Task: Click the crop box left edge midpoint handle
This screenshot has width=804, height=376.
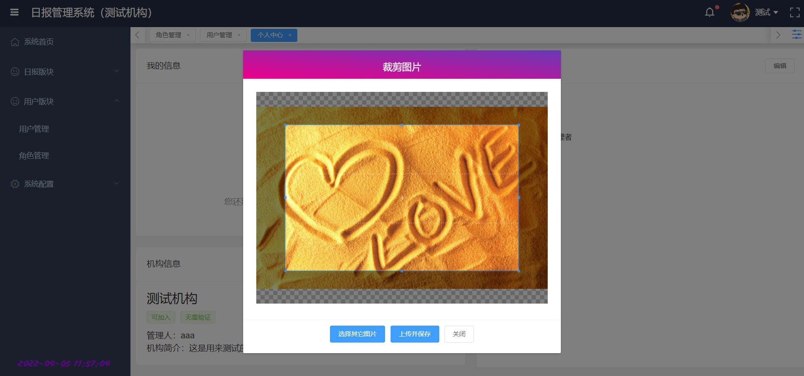Action: click(286, 198)
